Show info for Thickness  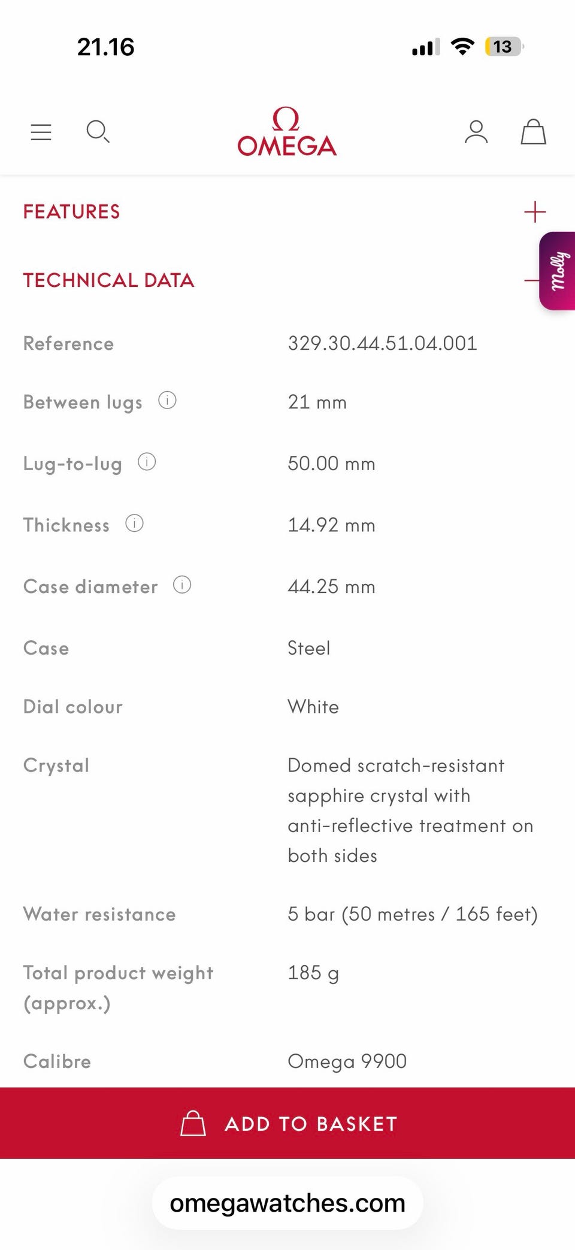(x=134, y=523)
